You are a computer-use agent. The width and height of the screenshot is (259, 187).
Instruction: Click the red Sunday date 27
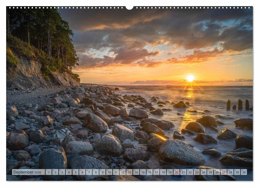(x=223, y=172)
